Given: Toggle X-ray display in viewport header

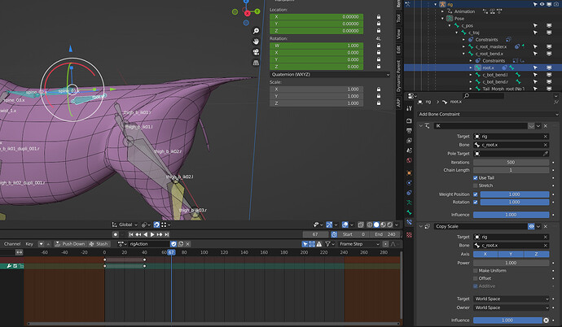Looking at the screenshot, I should [x=361, y=225].
